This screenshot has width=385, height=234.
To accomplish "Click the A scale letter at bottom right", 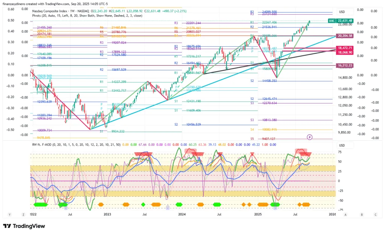I will pyautogui.click(x=346, y=214).
